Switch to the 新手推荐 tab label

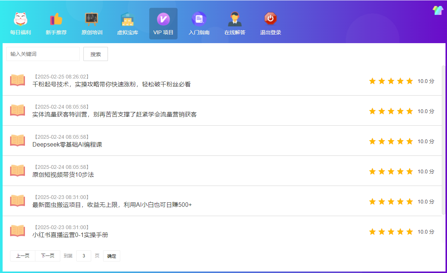(x=56, y=32)
